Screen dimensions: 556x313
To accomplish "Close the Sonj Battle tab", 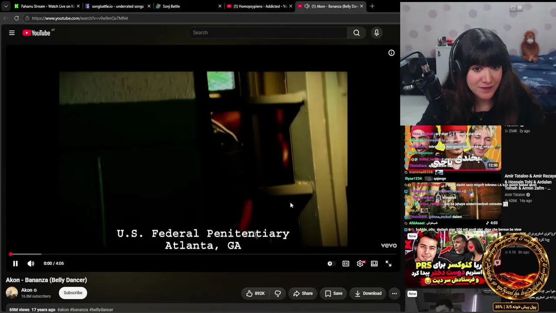I will [x=220, y=6].
